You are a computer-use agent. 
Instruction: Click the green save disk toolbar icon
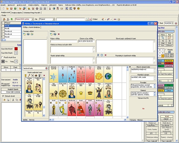(x=15, y=8)
